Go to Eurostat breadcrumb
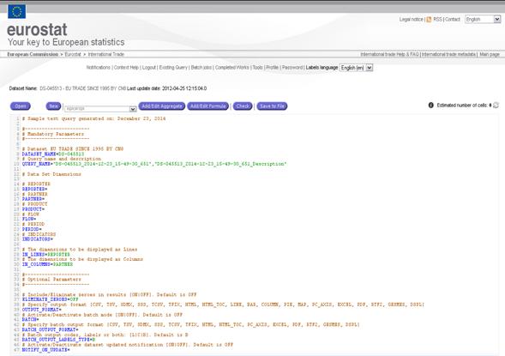Screen dimensions: 505x356 [x=73, y=54]
